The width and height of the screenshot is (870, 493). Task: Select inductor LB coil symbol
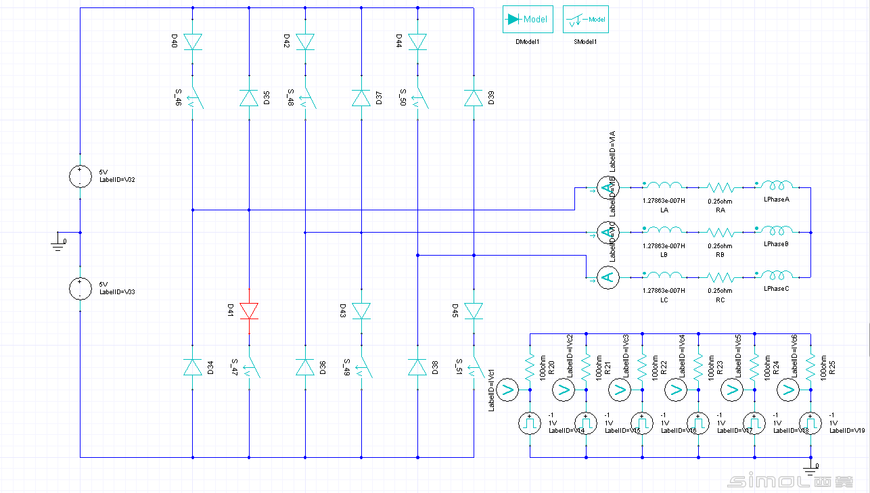pos(664,230)
